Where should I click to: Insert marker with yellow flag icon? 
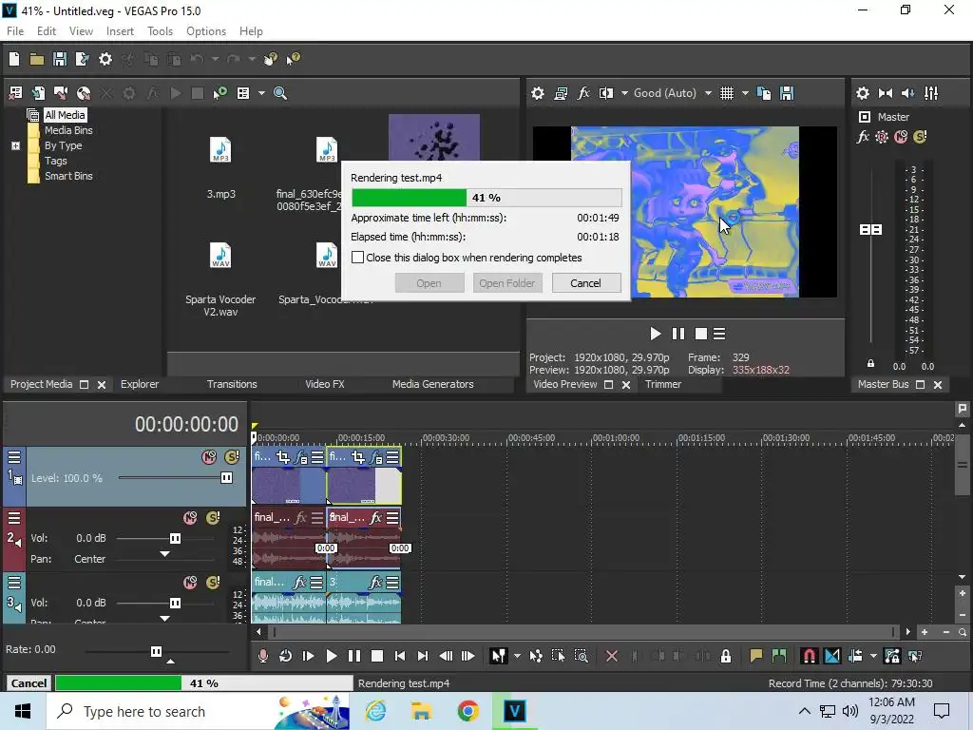[755, 656]
